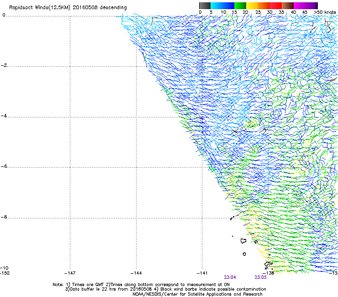Click the '35' label in the speed legend

coord(281,12)
